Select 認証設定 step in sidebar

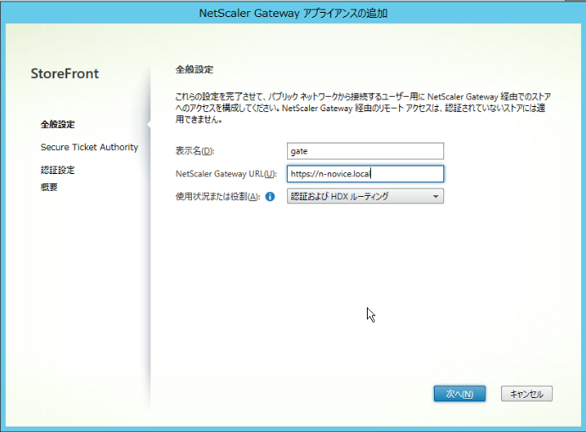pyautogui.click(x=58, y=171)
